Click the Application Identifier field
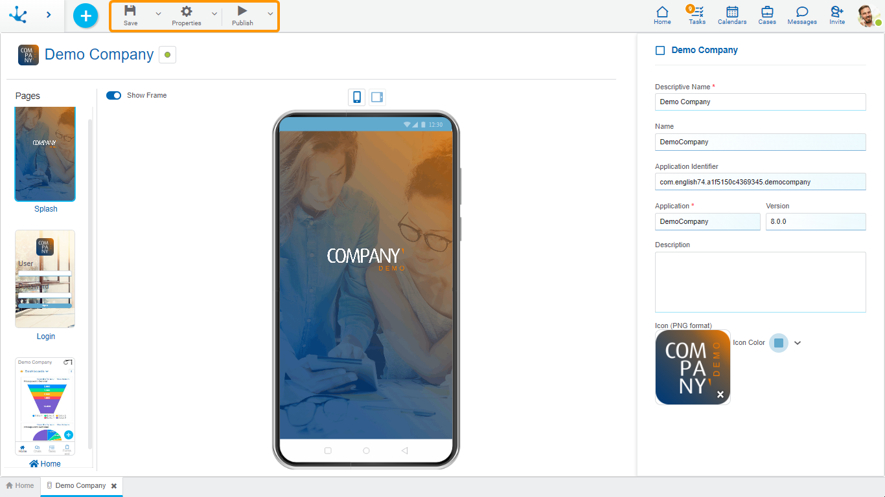Viewport: 885px width, 497px height. click(x=761, y=182)
